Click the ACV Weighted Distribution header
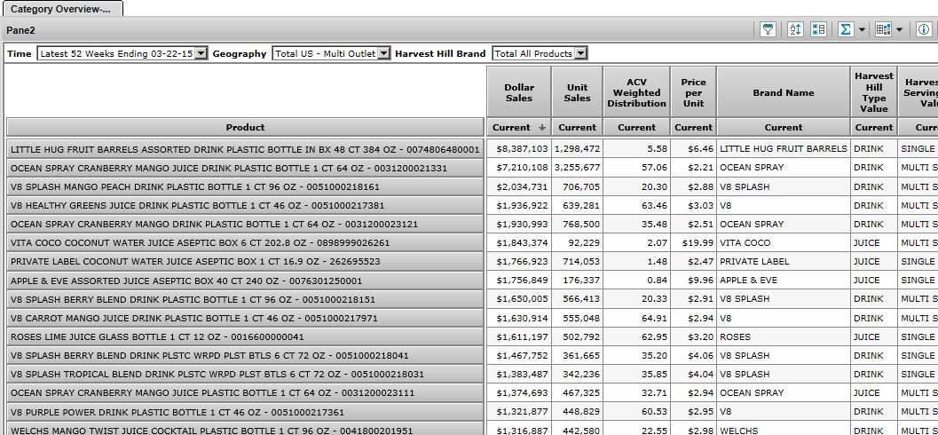The height and width of the screenshot is (435, 938). pyautogui.click(x=636, y=92)
